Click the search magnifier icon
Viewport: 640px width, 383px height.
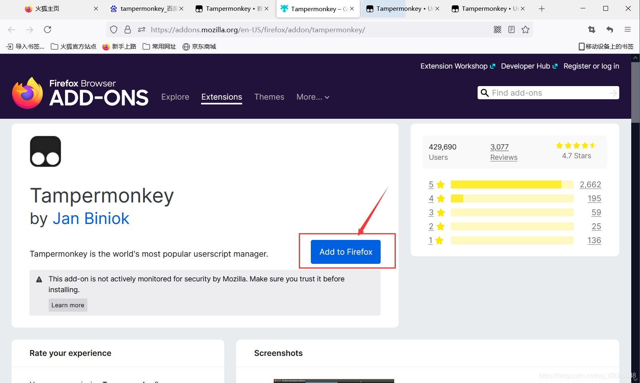point(485,93)
